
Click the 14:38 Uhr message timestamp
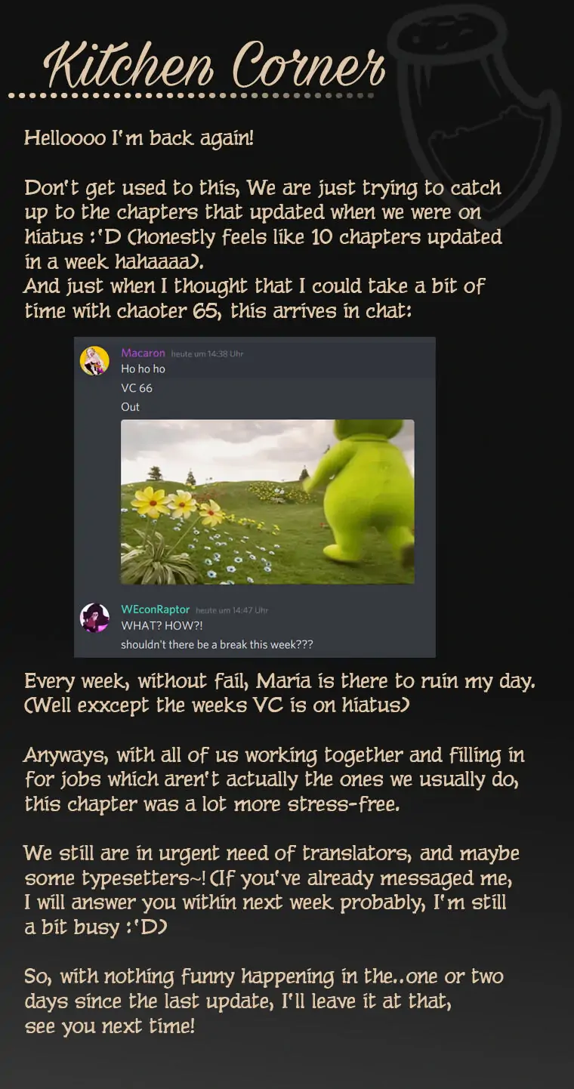pyautogui.click(x=207, y=353)
